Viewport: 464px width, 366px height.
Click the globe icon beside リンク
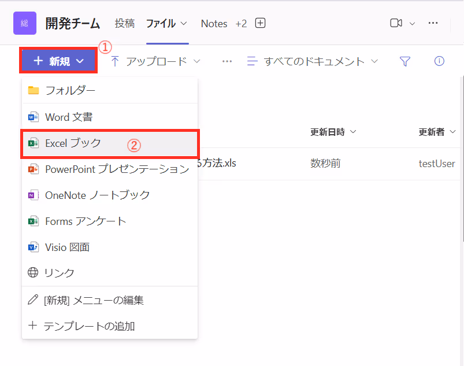tap(33, 272)
